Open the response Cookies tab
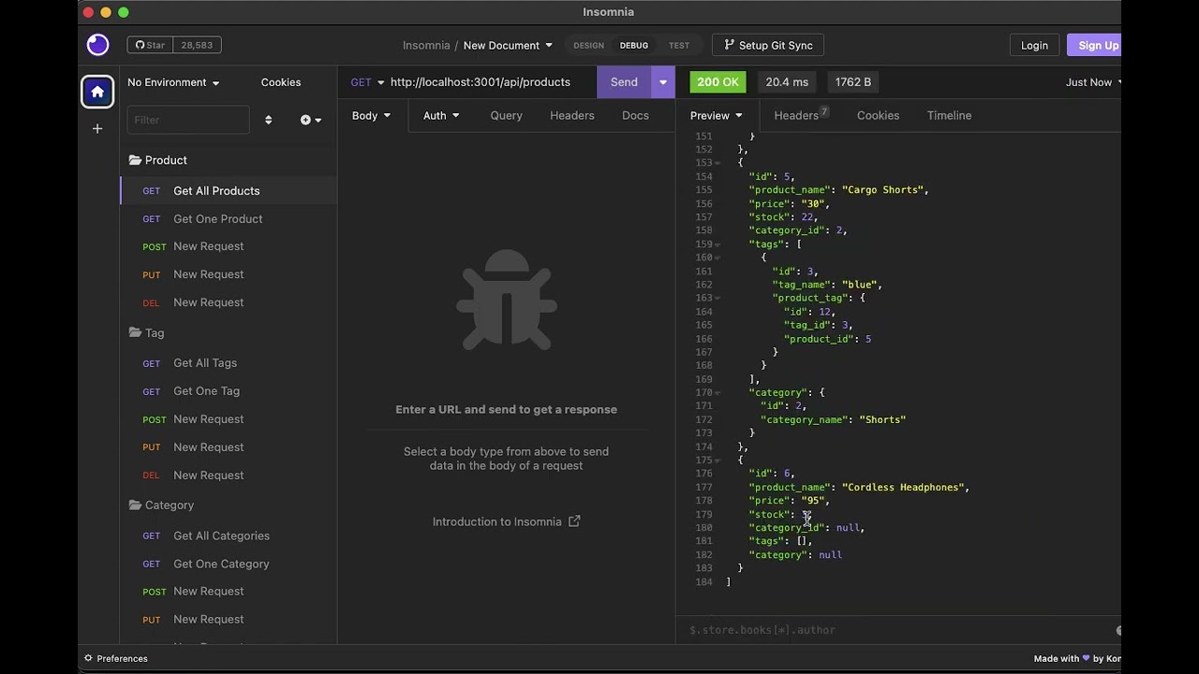 [878, 115]
